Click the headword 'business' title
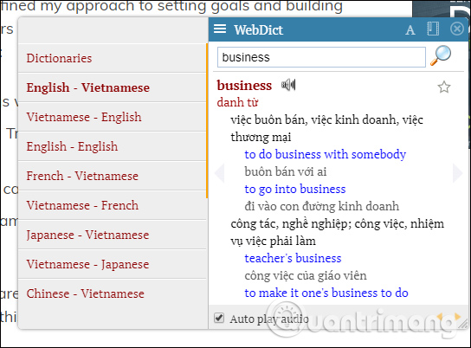Image resolution: width=471 pixels, height=348 pixels. click(x=244, y=86)
